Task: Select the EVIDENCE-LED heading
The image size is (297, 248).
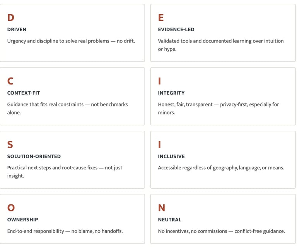Action: [176, 29]
